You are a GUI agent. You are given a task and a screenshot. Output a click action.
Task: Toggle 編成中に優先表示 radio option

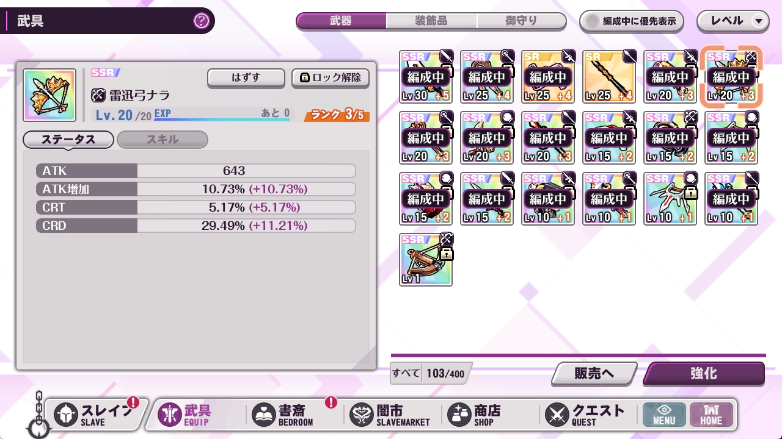tap(631, 21)
